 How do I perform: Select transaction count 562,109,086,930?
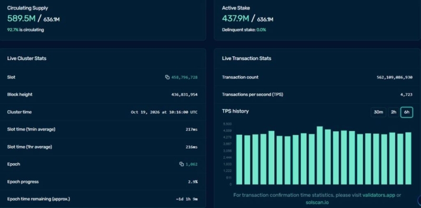tap(394, 77)
